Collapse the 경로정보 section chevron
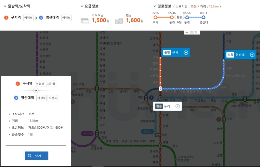The width and height of the screenshot is (260, 167). click(155, 6)
